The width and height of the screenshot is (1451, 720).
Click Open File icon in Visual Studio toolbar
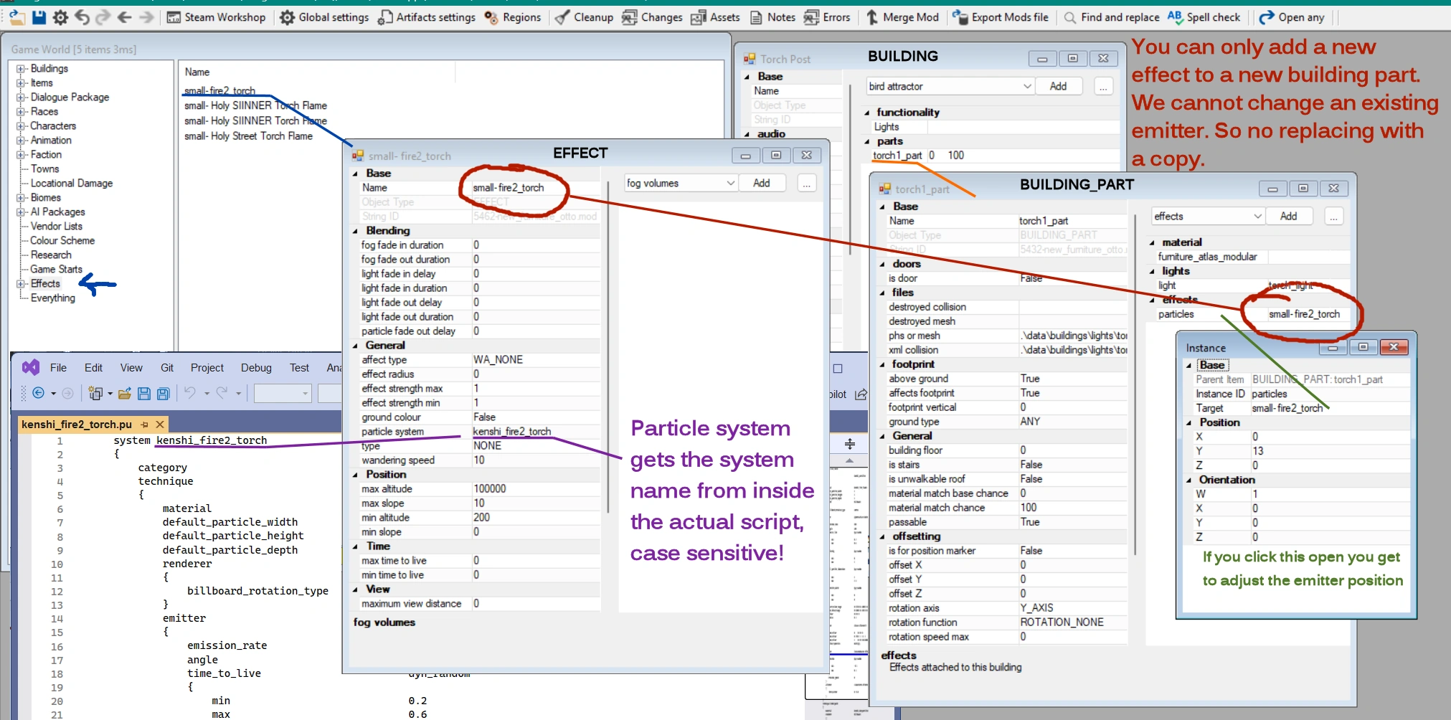[x=125, y=393]
